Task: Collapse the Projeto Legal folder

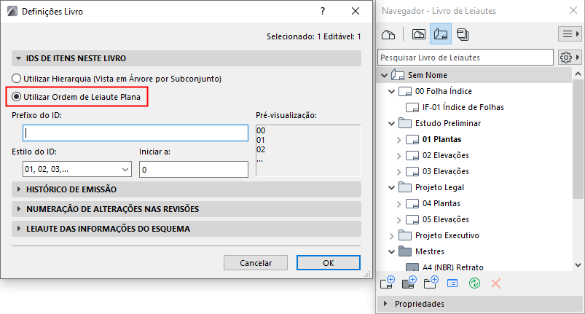Action: point(391,187)
